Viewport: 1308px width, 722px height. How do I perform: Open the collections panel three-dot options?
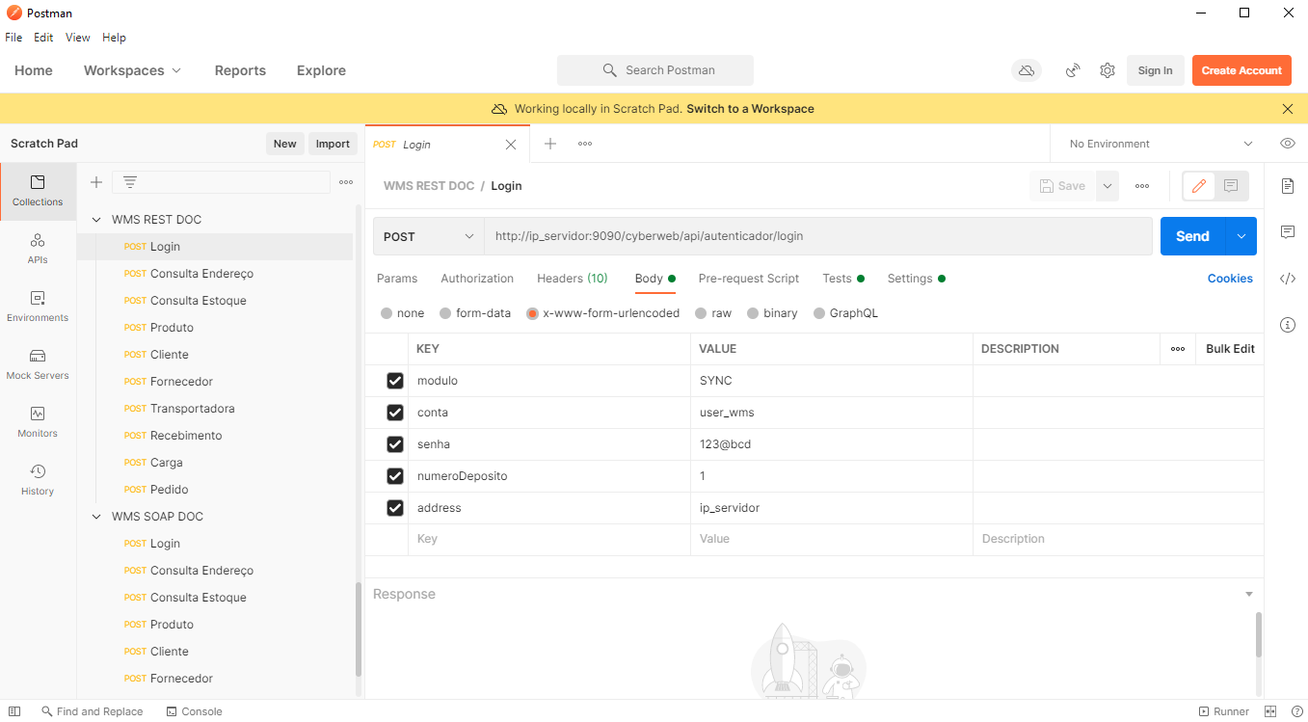tap(346, 182)
